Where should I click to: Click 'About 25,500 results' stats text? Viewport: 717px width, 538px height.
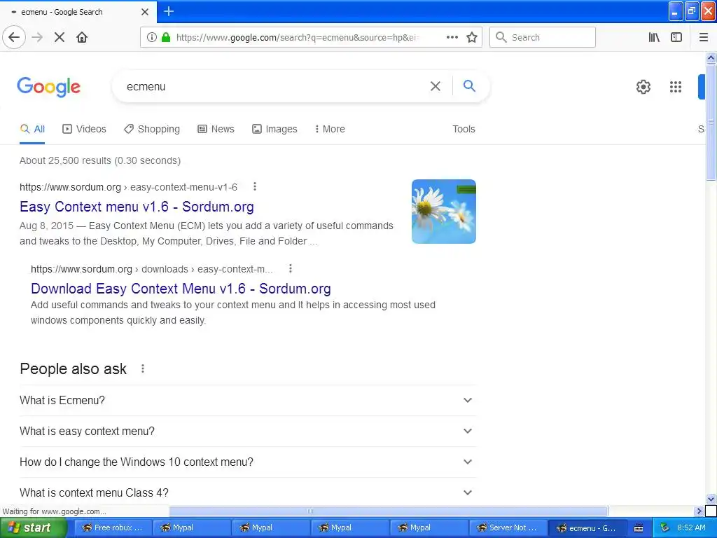click(99, 160)
